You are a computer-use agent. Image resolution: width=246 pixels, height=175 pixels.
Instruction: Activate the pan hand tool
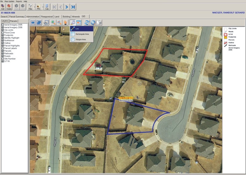tap(65, 22)
